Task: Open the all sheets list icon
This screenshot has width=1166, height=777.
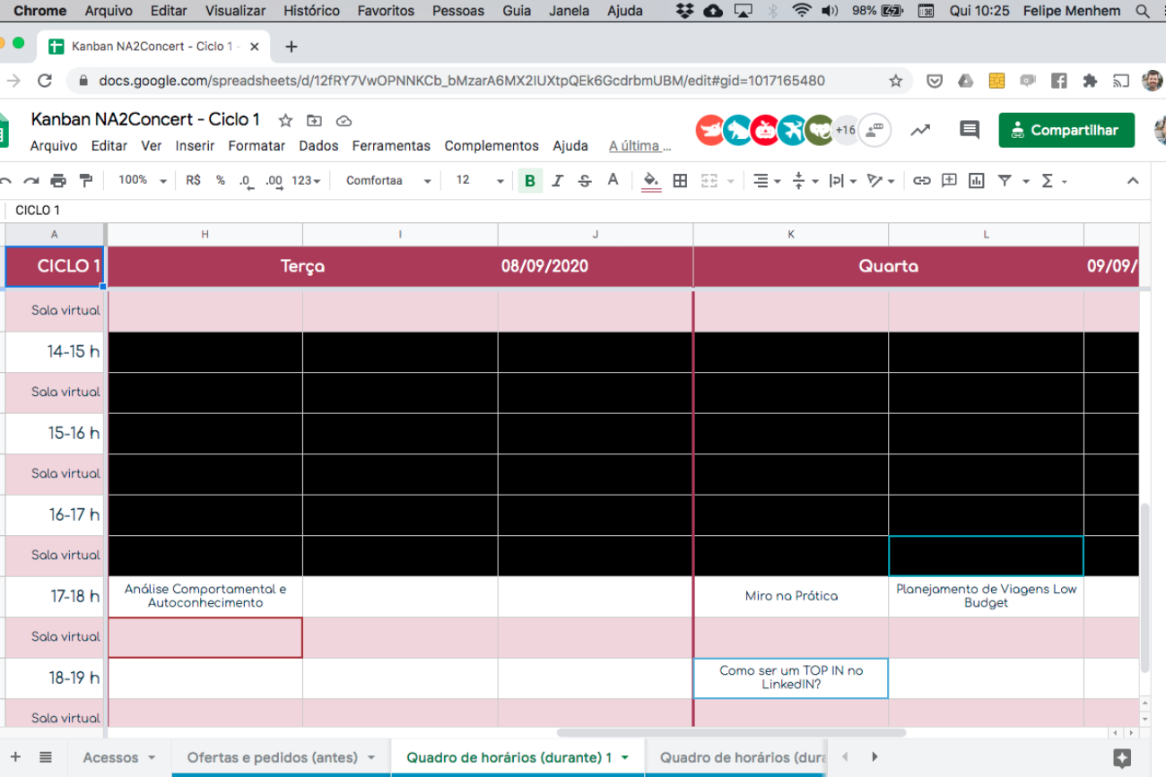Action: coord(46,757)
